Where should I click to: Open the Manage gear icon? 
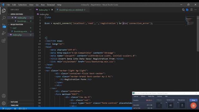pos(4,103)
